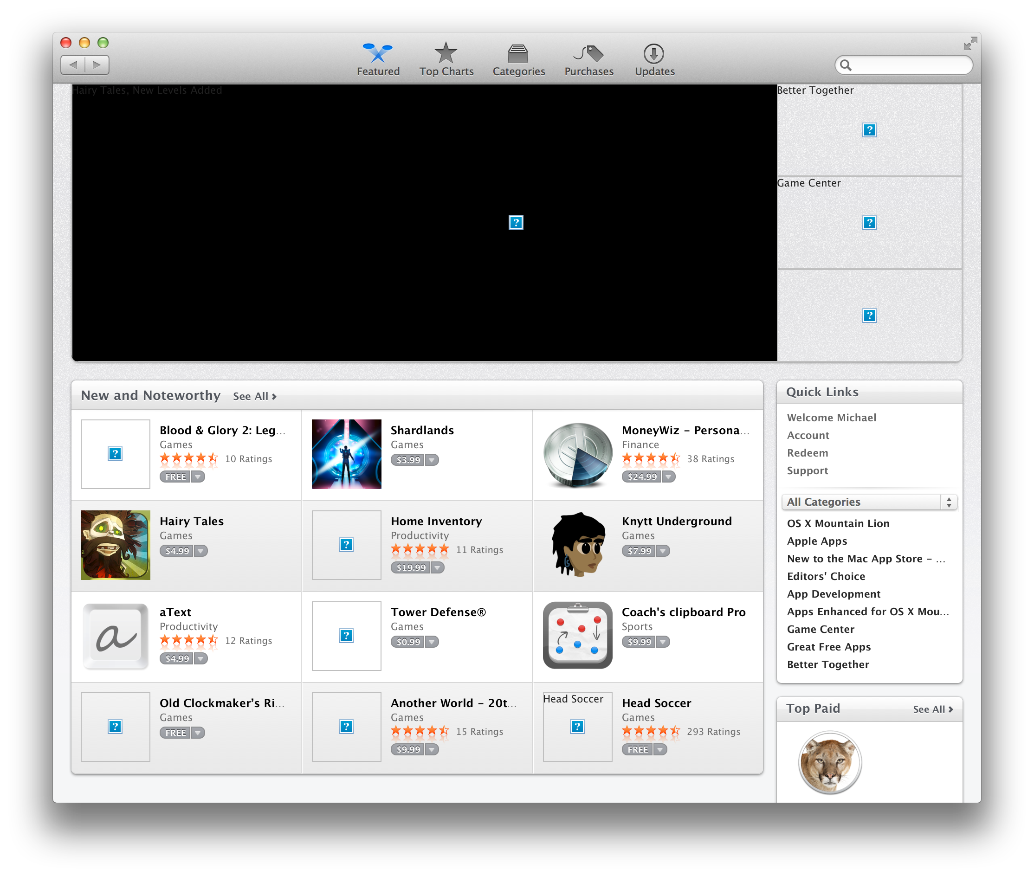The height and width of the screenshot is (876, 1034).
Task: Expand Shardlands $3.99 price arrow
Action: pos(432,460)
